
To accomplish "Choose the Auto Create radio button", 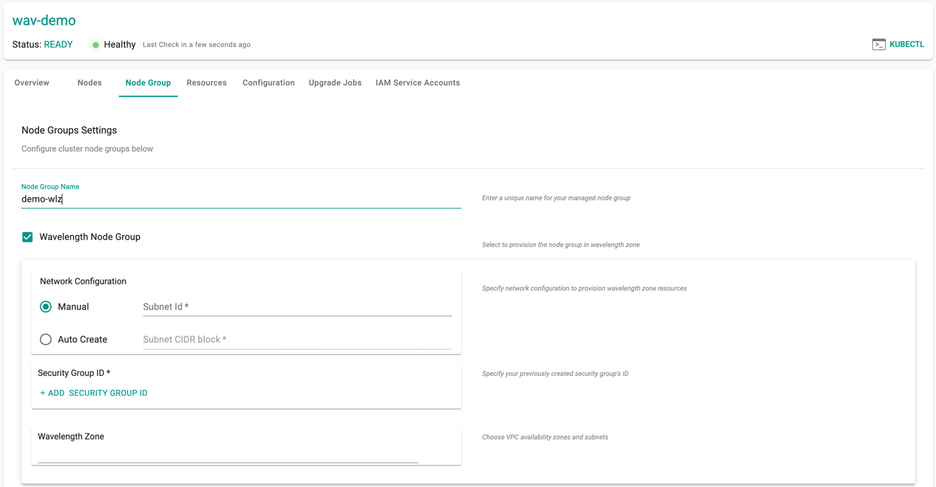I will coord(46,339).
